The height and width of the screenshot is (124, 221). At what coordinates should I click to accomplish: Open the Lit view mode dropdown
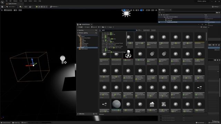pos(15,10)
